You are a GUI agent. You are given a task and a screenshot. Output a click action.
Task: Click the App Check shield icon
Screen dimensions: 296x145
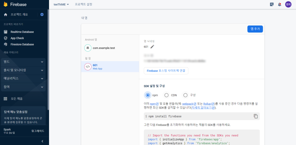coord(6,38)
